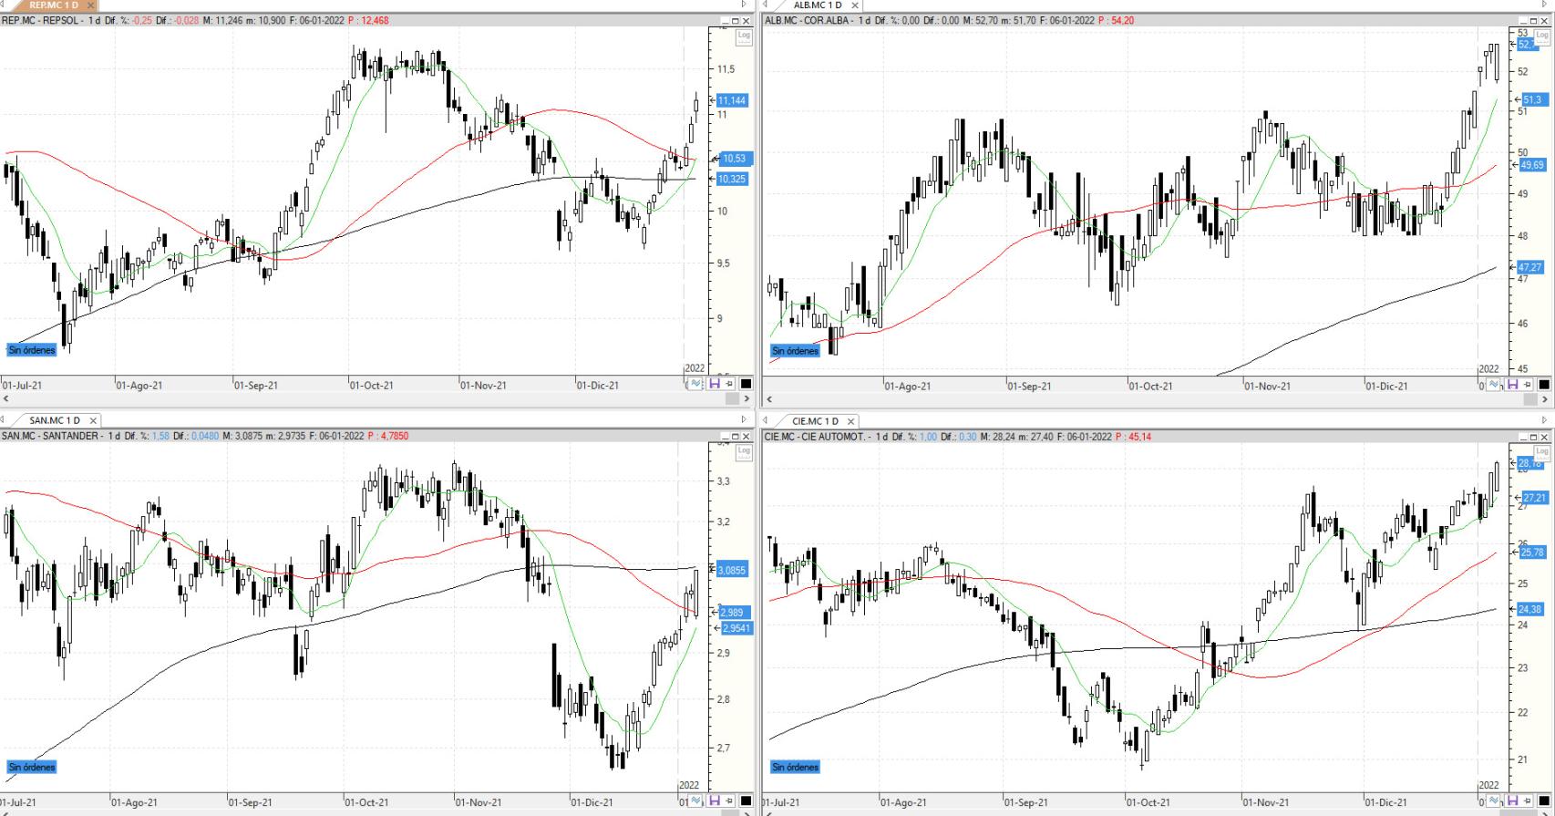The image size is (1555, 816).
Task: Toggle Log scale on the Repsol chart
Action: [x=744, y=36]
